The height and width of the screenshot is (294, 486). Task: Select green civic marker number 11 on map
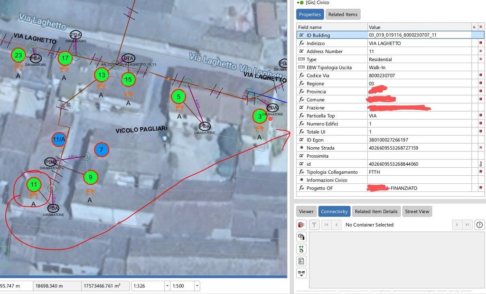pyautogui.click(x=33, y=184)
